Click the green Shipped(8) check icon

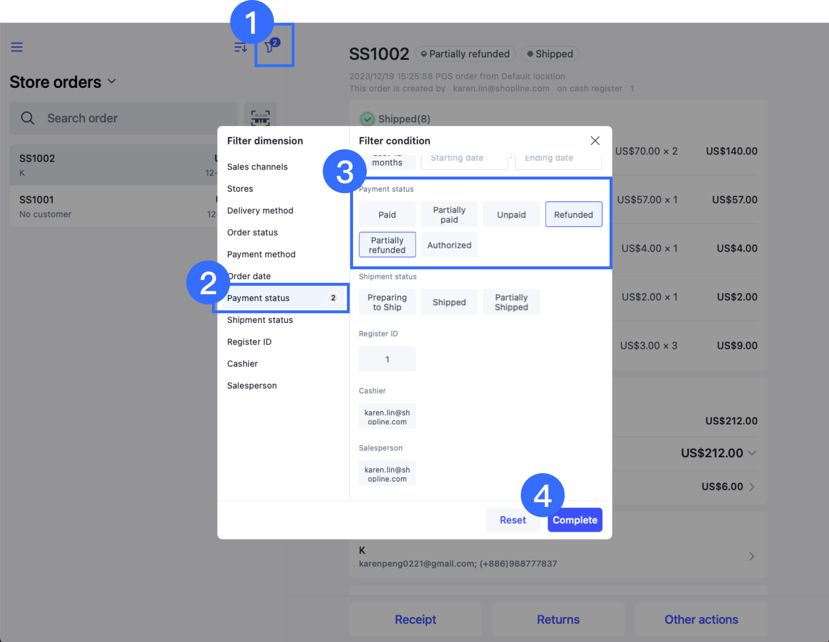[367, 119]
